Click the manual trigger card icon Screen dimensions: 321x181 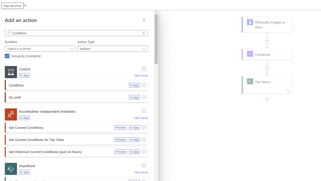click(250, 22)
